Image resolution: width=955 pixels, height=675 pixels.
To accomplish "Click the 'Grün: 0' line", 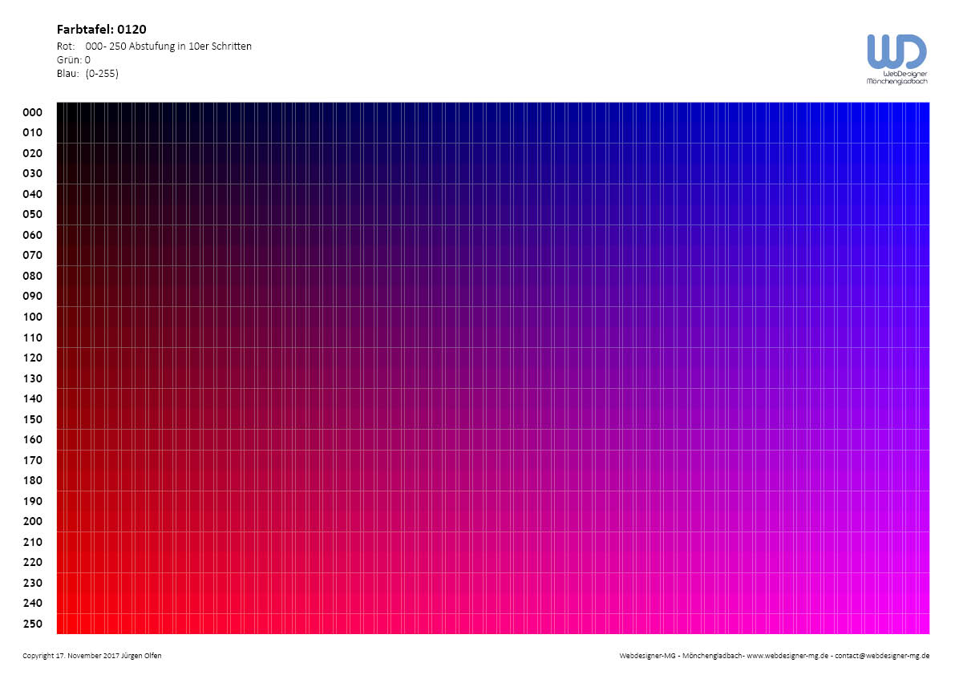I will 74,59.
